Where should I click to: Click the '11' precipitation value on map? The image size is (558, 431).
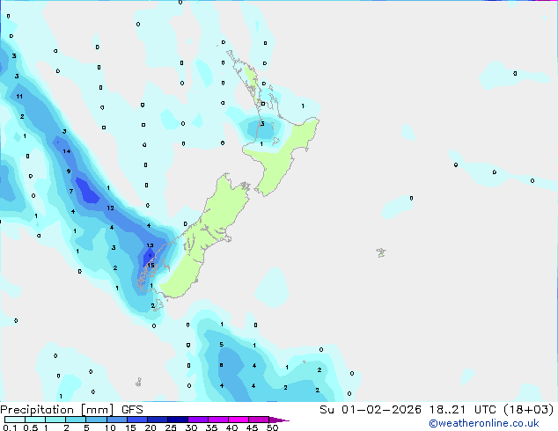pos(19,97)
